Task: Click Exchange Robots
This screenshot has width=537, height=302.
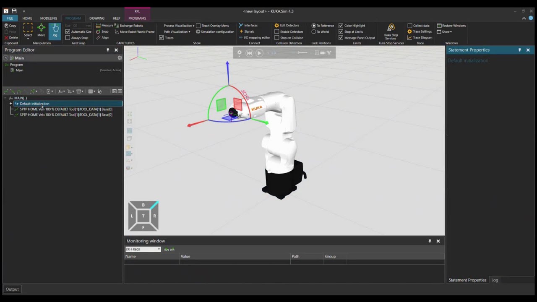Action: [x=129, y=26]
